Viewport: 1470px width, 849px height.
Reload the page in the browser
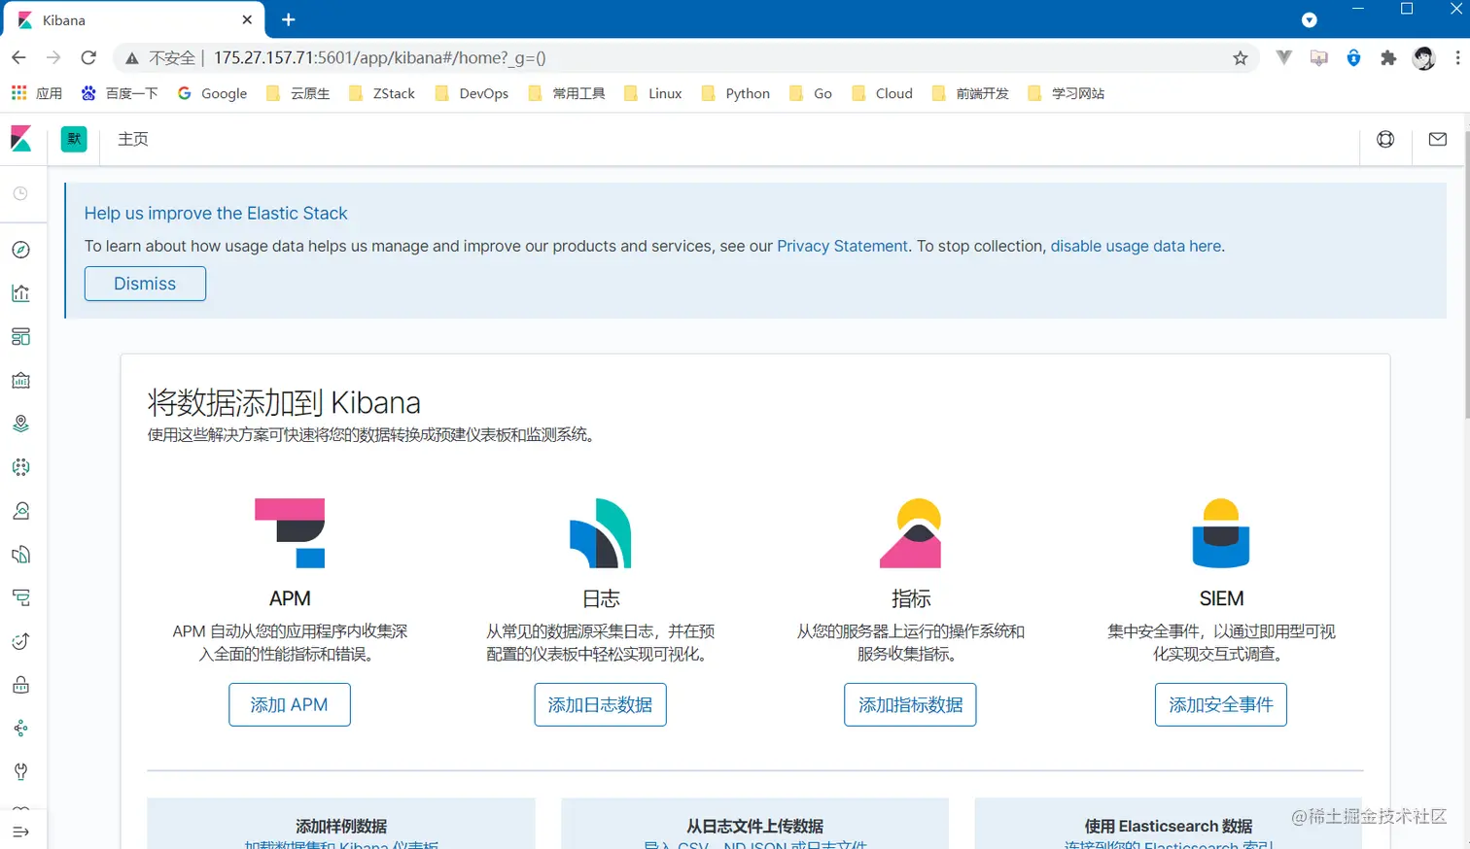88,58
